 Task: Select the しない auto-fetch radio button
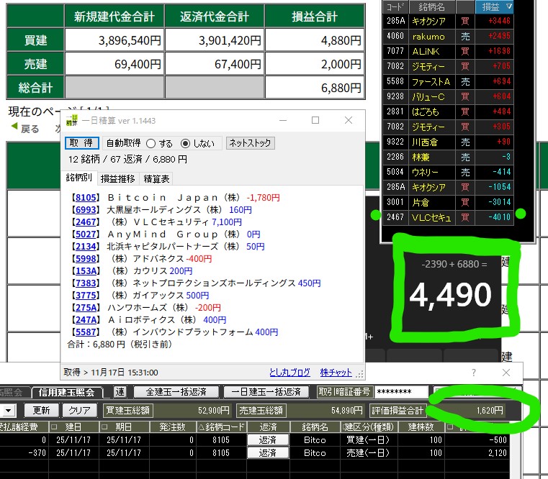[185, 143]
